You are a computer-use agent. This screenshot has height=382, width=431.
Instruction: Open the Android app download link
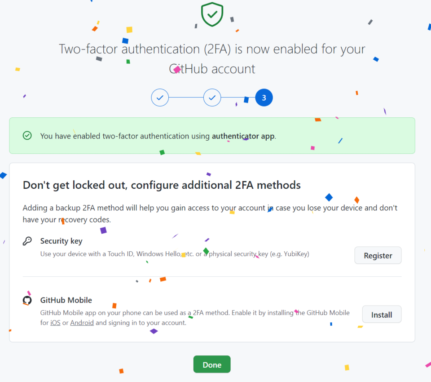coord(82,323)
